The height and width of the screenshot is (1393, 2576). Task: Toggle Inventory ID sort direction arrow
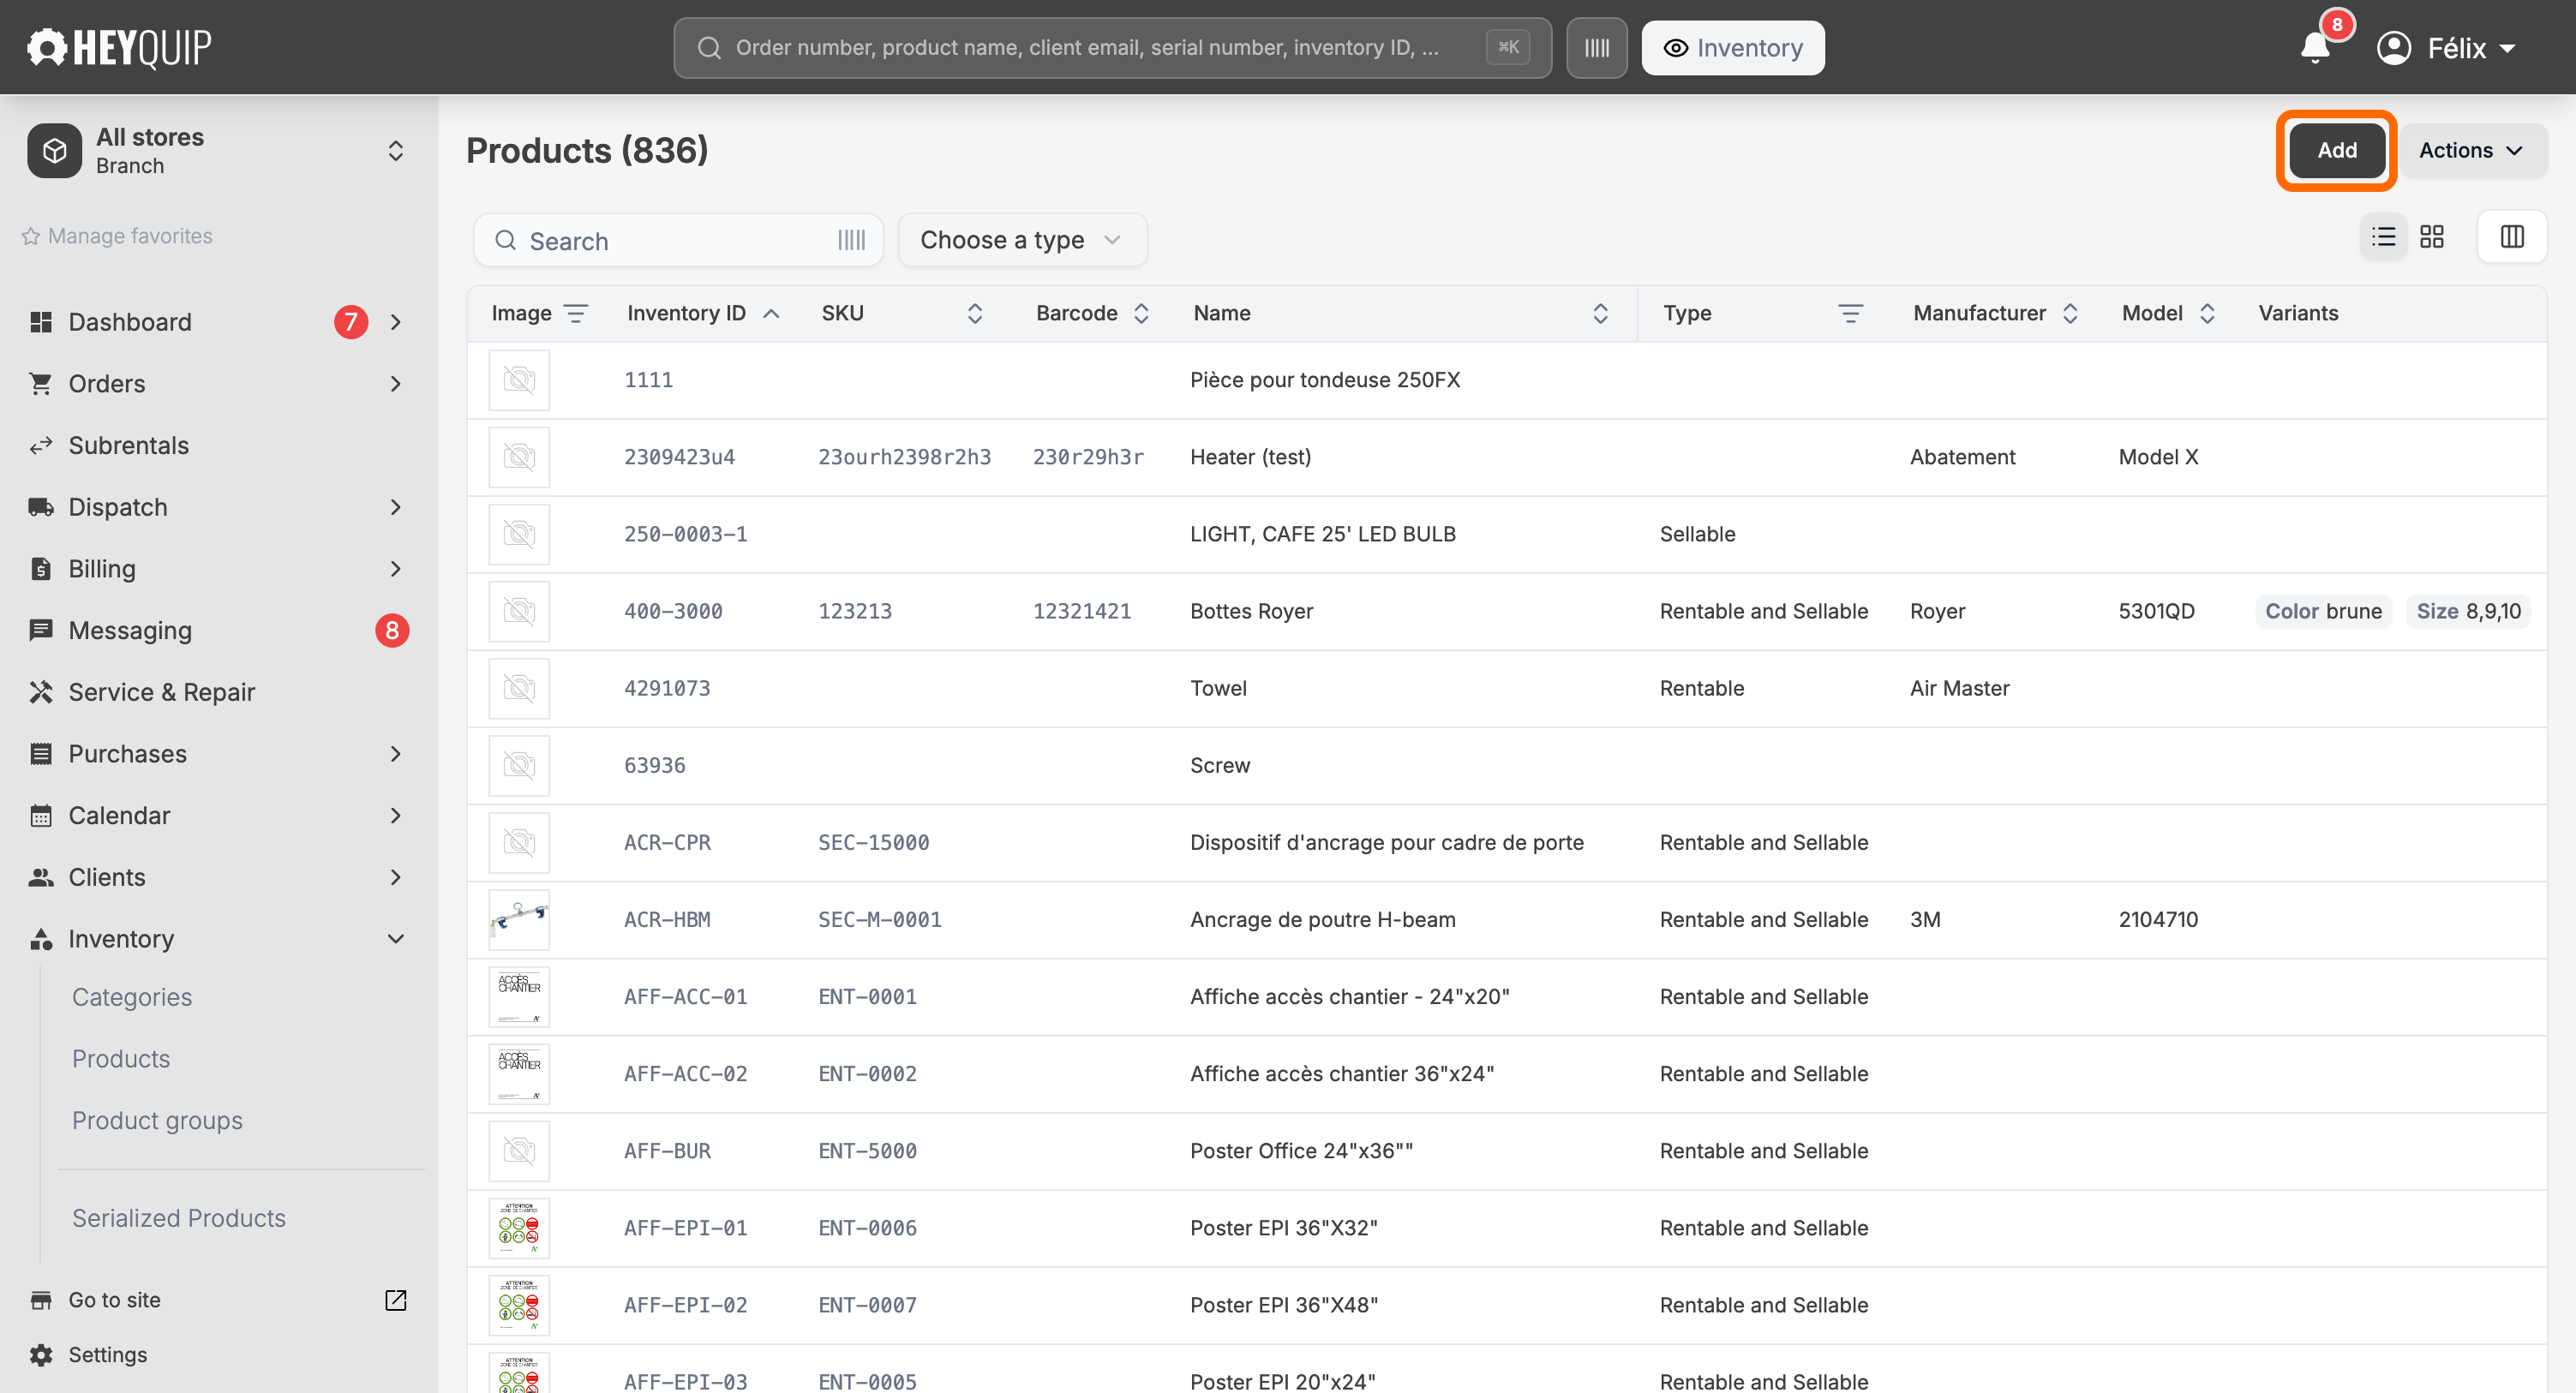771,313
